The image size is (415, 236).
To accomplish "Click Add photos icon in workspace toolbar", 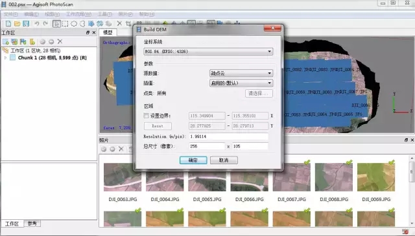I will click(x=14, y=41).
